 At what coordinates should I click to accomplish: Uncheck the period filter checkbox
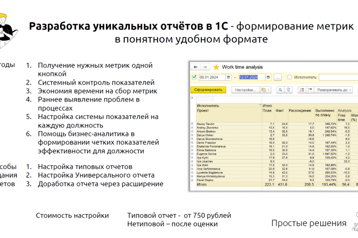pos(194,77)
